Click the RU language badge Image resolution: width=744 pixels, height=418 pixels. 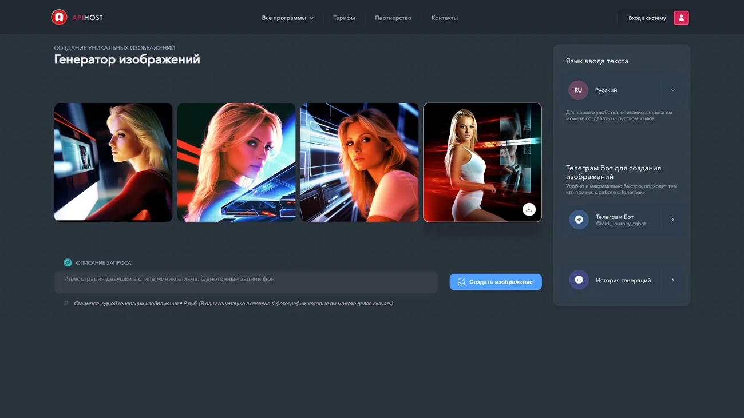pos(578,90)
